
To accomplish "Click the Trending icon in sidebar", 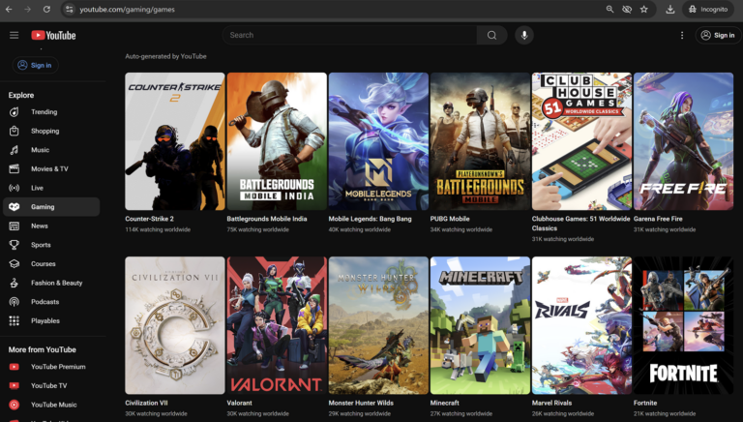I will (x=15, y=112).
